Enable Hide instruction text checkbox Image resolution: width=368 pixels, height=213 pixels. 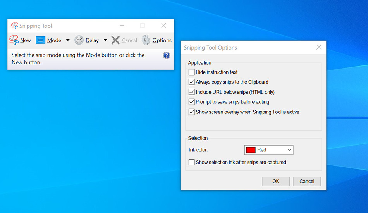pyautogui.click(x=191, y=72)
